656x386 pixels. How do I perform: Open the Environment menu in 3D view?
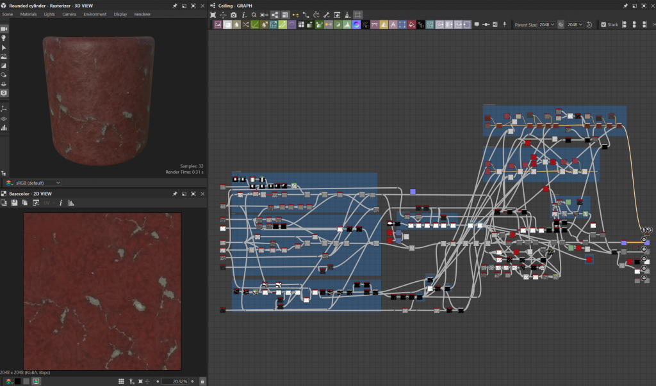[95, 14]
